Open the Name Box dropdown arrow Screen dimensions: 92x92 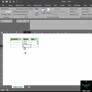pyautogui.click(x=11, y=21)
